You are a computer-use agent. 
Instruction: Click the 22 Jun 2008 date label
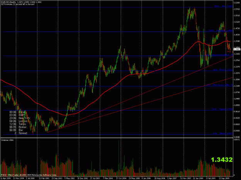point(198,178)
